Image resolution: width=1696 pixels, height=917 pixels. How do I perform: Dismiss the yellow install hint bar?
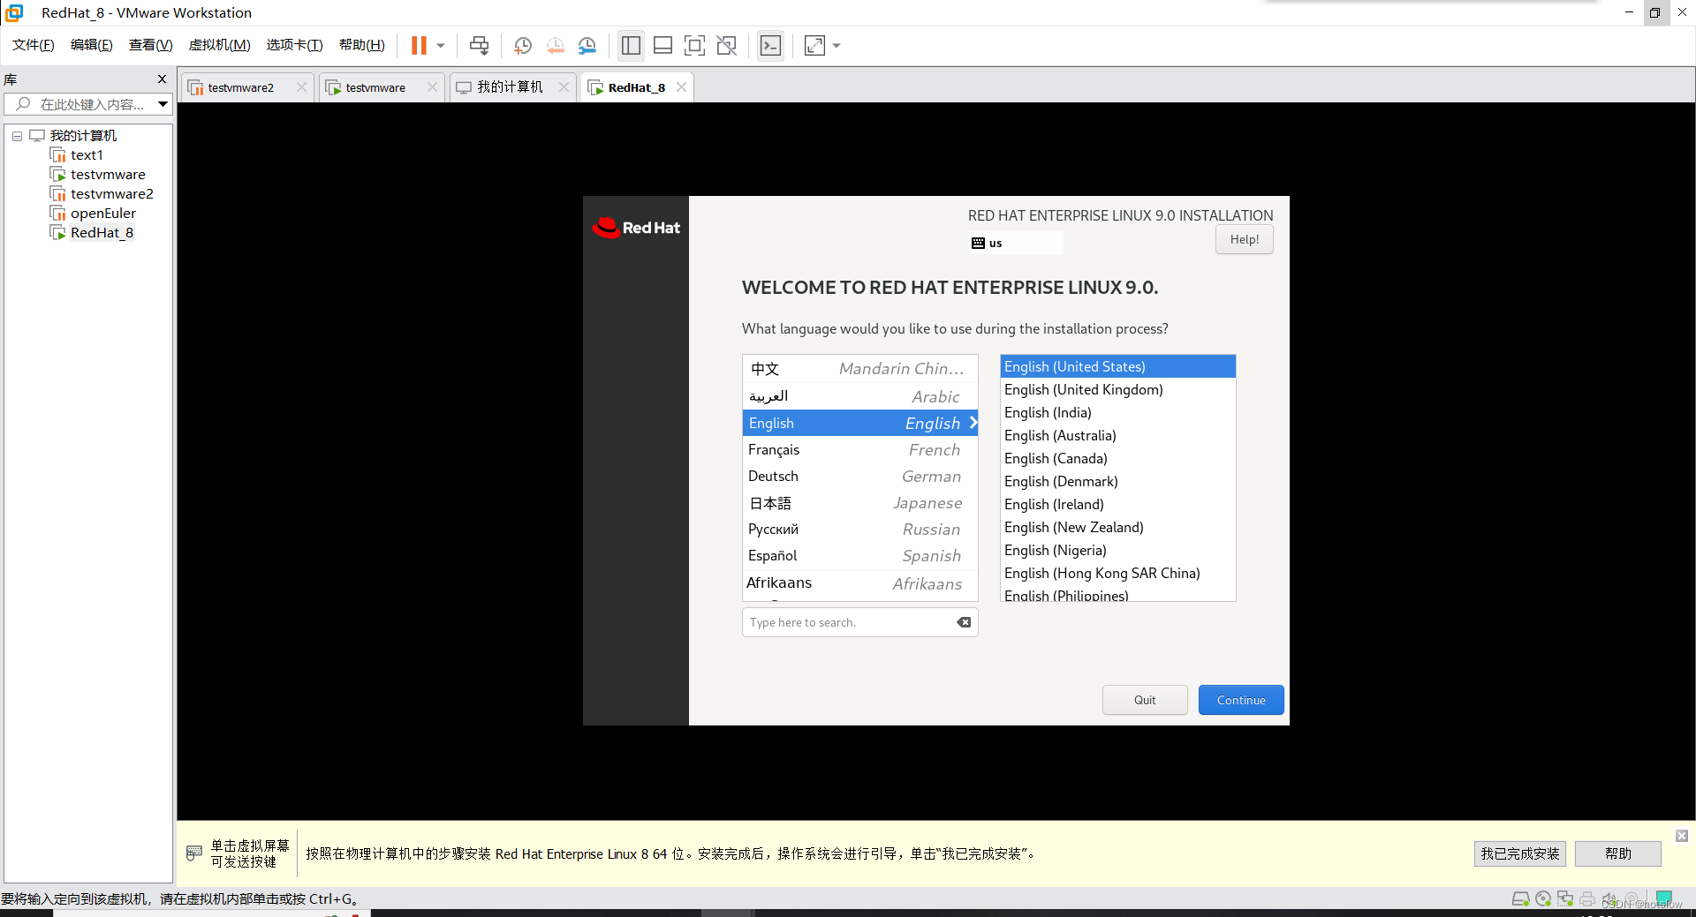pyautogui.click(x=1682, y=835)
